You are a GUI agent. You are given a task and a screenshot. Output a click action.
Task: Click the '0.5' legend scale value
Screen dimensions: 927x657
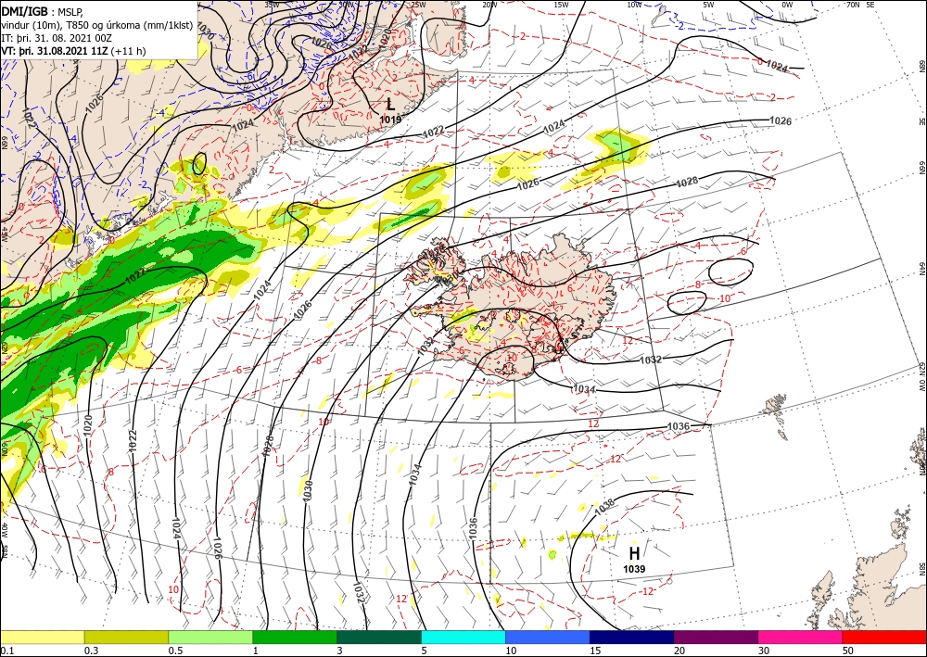175,651
